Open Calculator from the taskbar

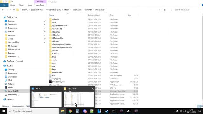pos(77,111)
